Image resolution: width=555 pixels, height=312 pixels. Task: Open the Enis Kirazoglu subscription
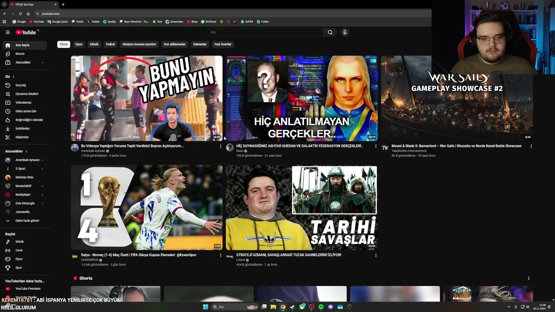[24, 203]
